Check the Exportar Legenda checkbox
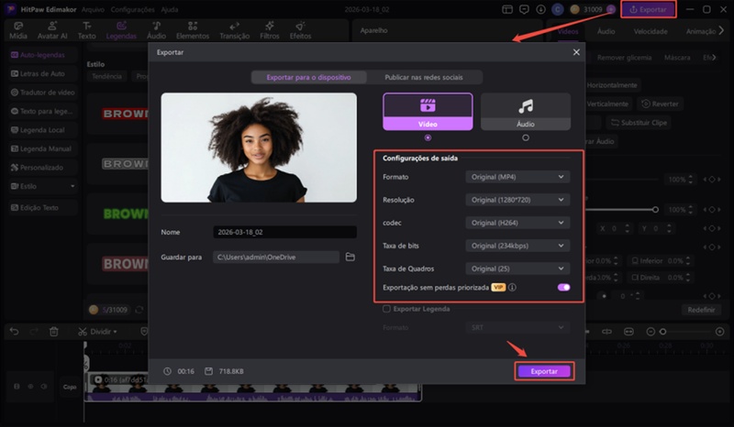 click(x=386, y=309)
